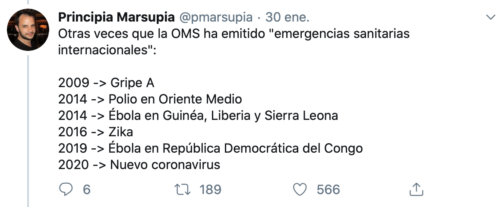Click the retweet count showing 189
Viewport: 499px width, 207px height.
(210, 189)
